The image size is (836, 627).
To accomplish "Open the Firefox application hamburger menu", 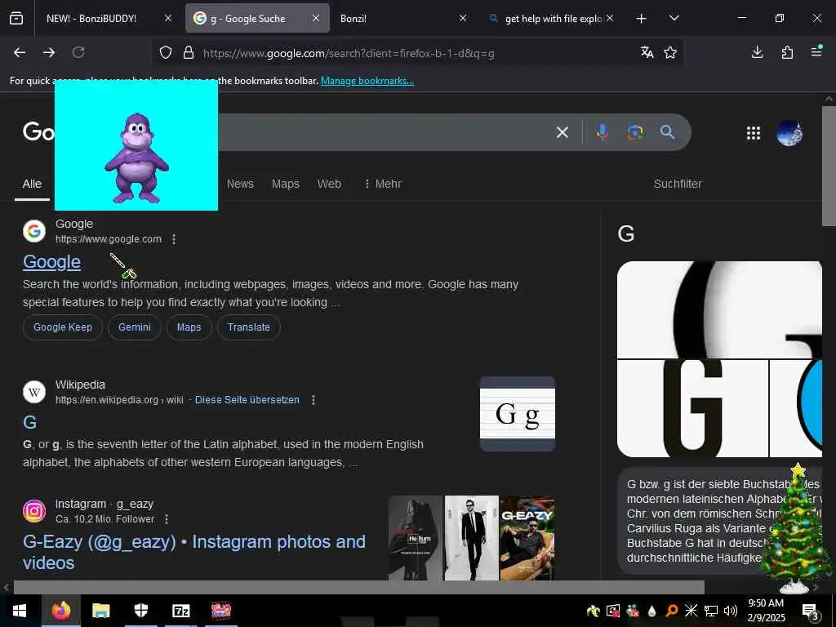I will 816,51.
